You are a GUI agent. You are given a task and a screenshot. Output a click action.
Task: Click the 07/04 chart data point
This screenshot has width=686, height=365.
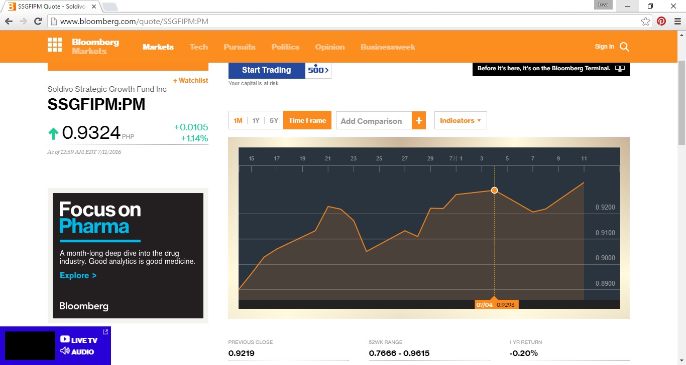[x=494, y=190]
